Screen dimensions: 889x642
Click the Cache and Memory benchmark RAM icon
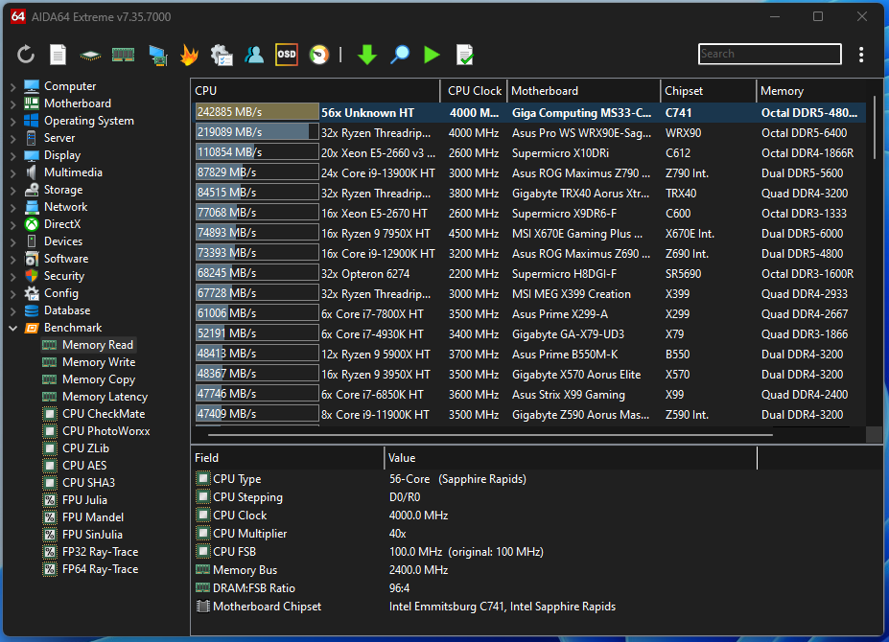[123, 55]
